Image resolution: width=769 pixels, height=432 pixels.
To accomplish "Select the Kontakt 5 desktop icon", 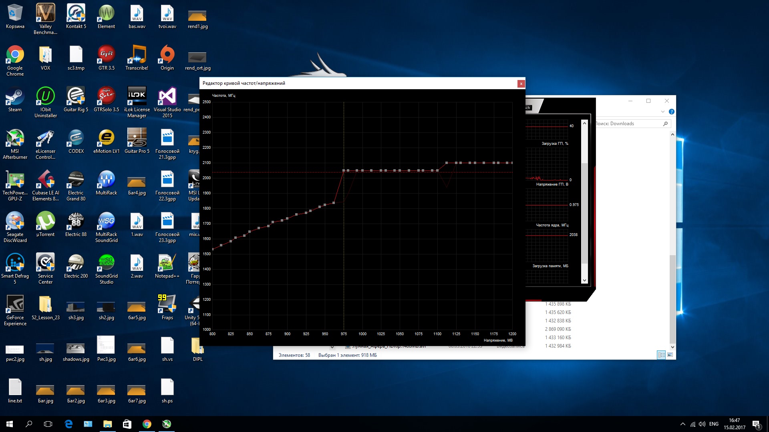I will (x=76, y=13).
